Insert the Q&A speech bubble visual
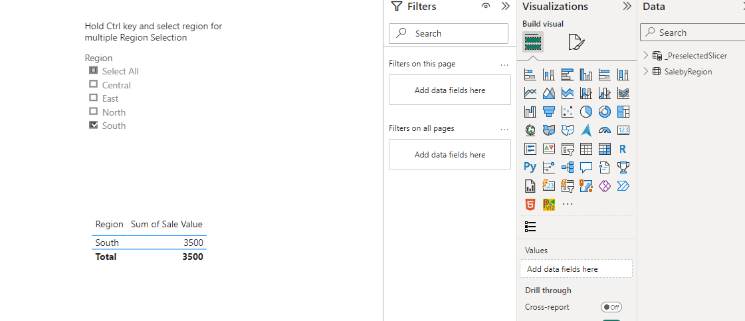This screenshot has width=745, height=321. click(586, 167)
